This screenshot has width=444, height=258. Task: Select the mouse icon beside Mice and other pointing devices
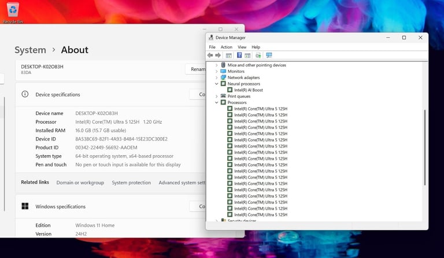pos(223,65)
